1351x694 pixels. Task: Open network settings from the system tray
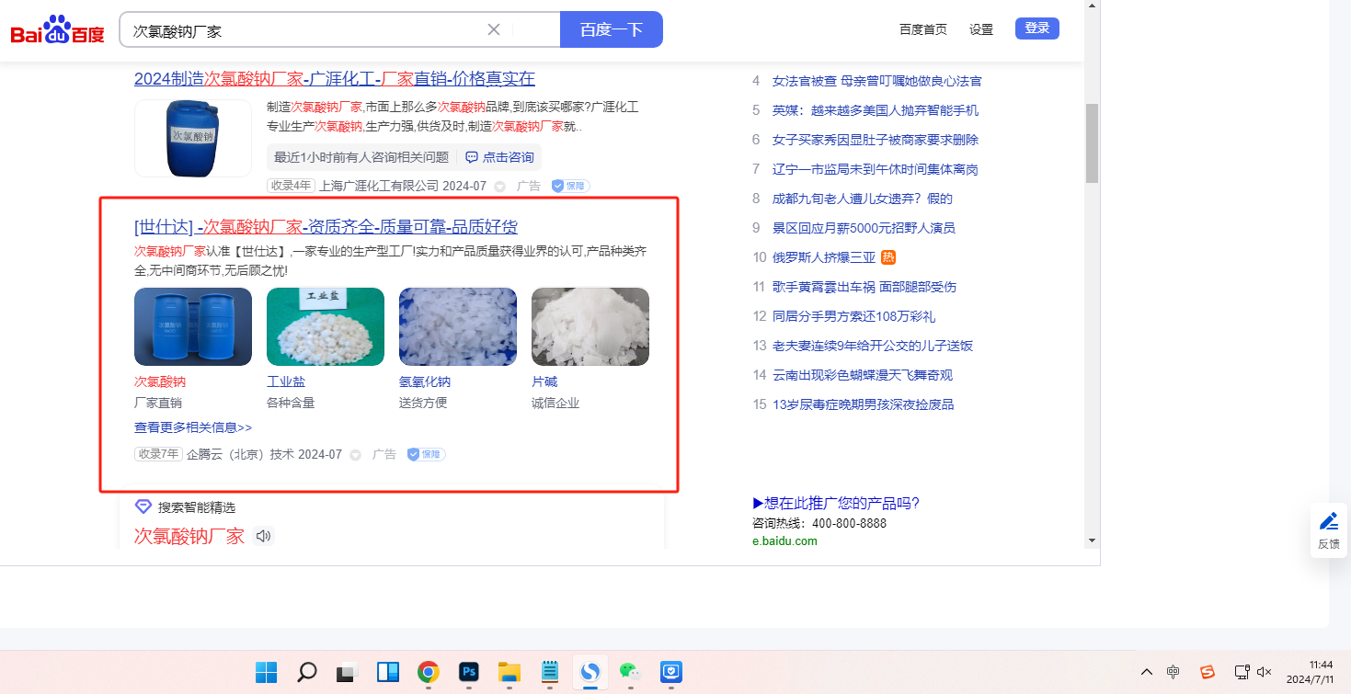click(x=1242, y=672)
